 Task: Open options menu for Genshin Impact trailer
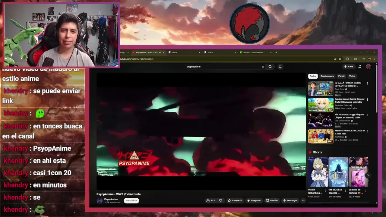click(367, 99)
